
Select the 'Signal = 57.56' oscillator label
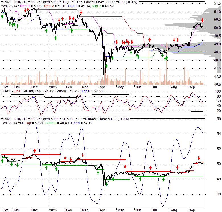click(91, 91)
